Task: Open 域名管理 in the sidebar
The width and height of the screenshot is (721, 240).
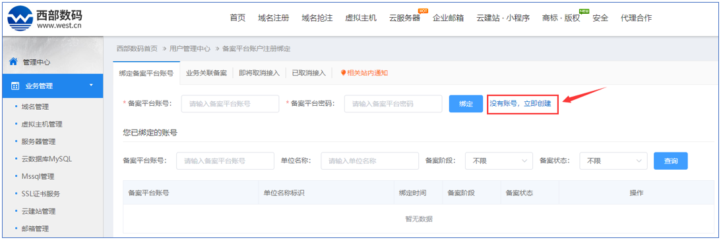Action: 35,107
